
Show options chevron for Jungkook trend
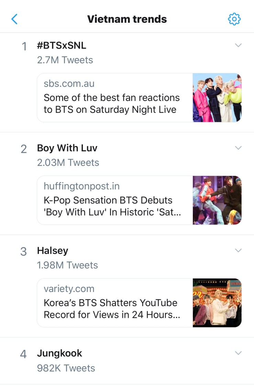click(238, 353)
